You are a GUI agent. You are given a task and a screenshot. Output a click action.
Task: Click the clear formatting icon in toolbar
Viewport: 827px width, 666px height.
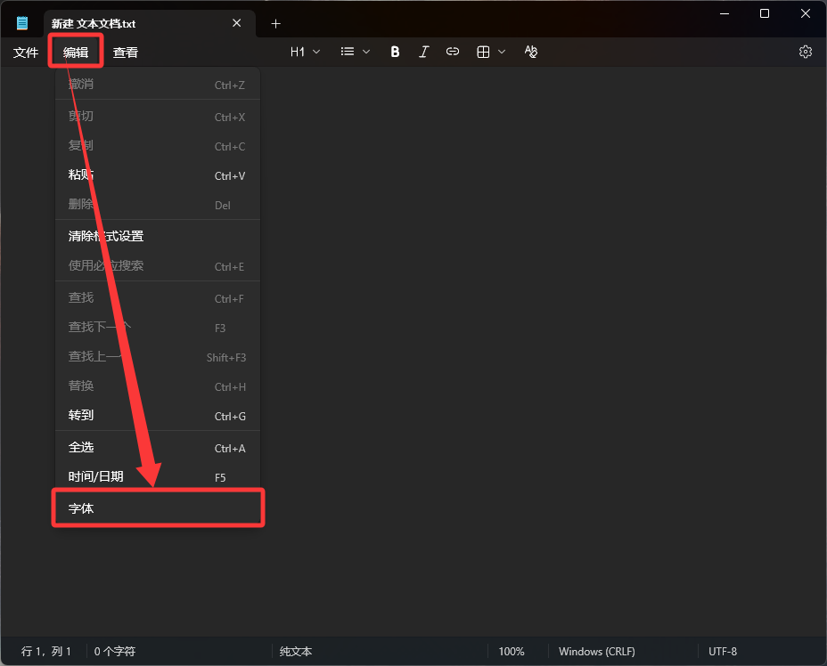click(x=531, y=52)
